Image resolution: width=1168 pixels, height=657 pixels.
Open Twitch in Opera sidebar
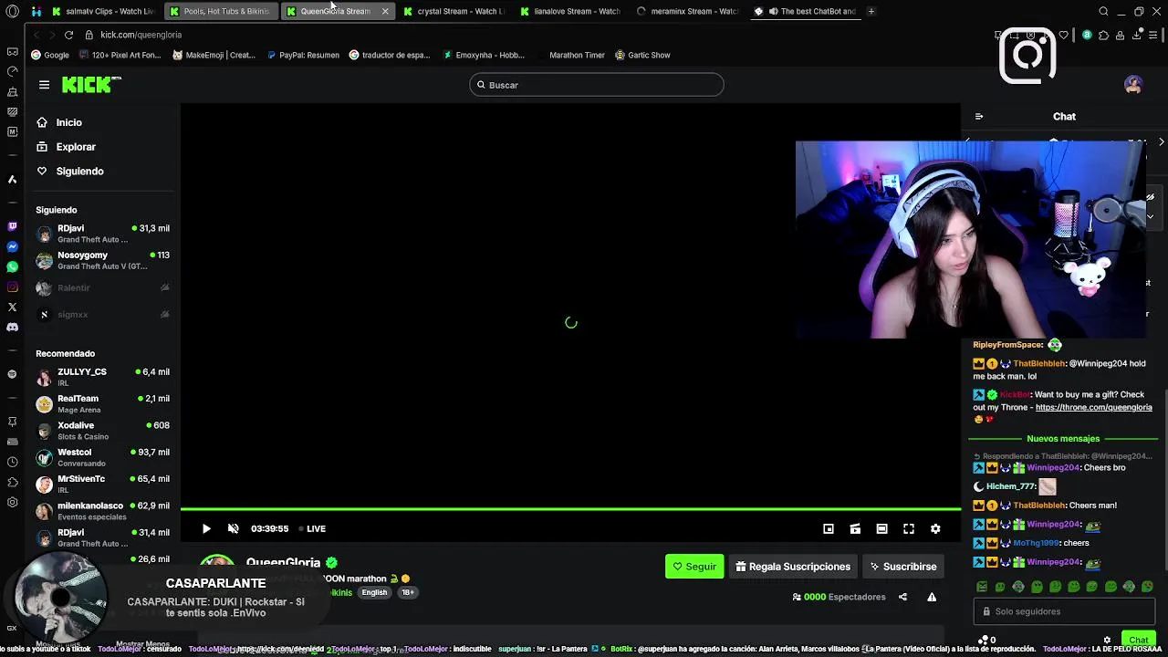click(x=12, y=225)
